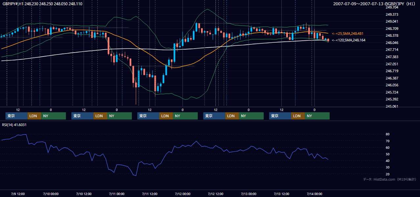This screenshot has height=197, width=420.
Task: Click price axis value 248.378
Action: point(392,35)
